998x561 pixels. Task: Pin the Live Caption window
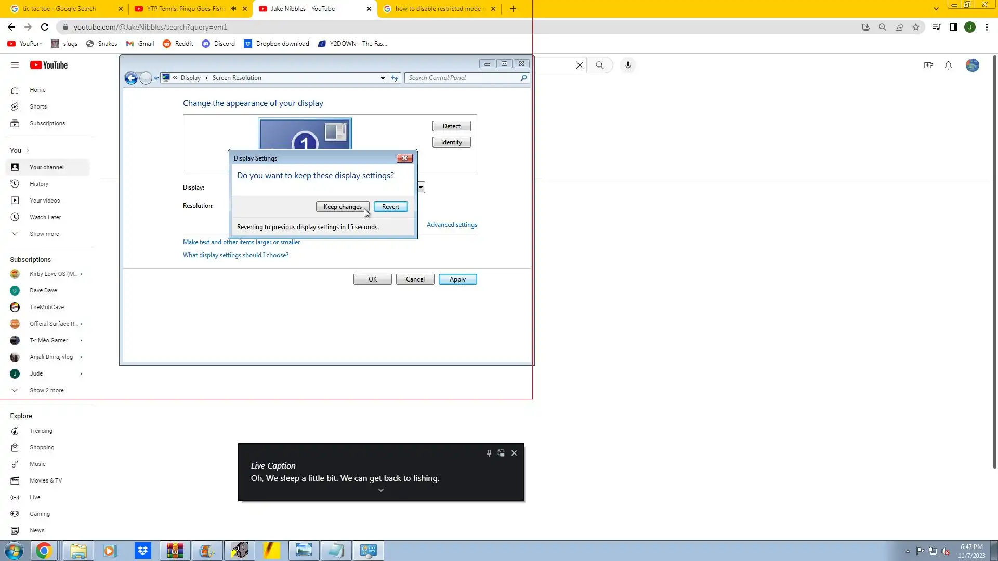489,453
